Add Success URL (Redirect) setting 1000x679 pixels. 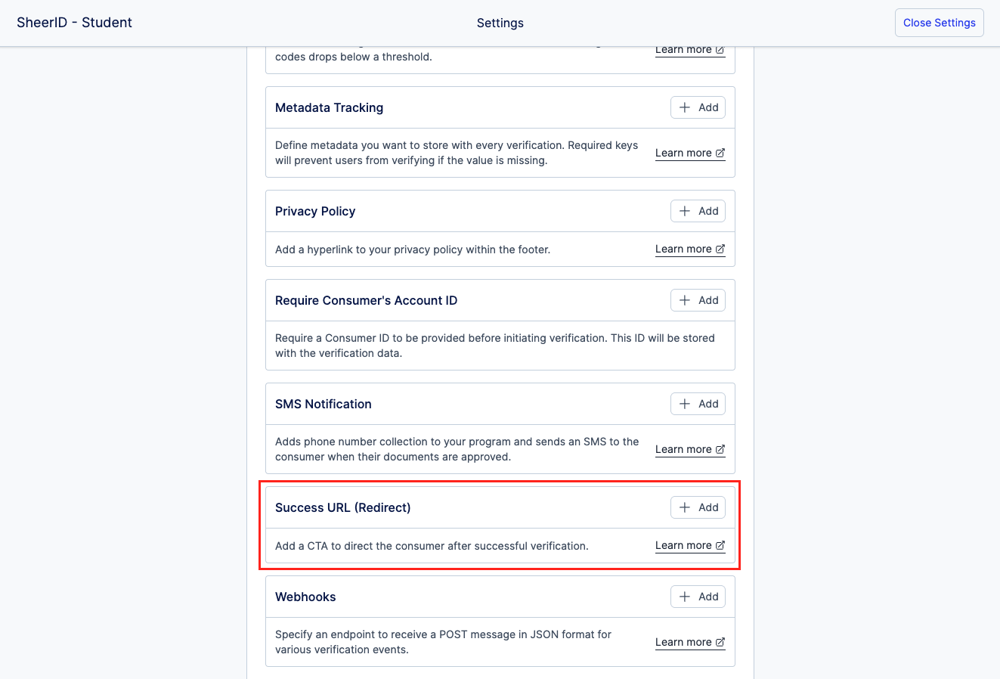(x=698, y=507)
